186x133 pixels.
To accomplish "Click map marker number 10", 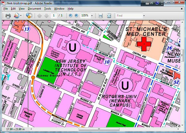I will (x=107, y=62).
